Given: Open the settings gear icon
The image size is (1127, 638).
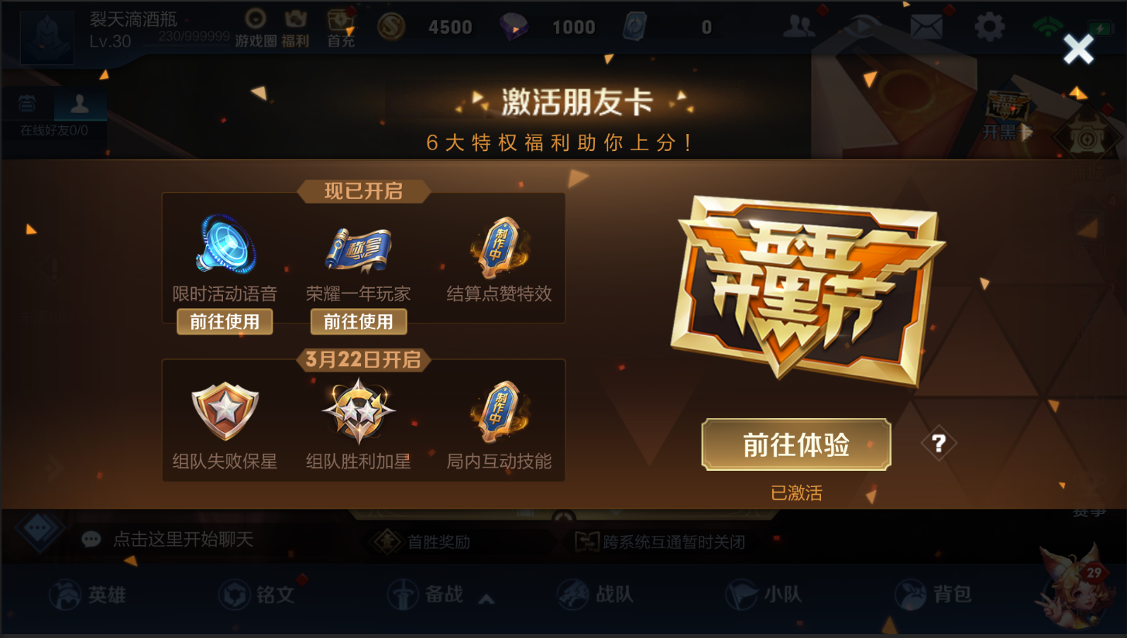Looking at the screenshot, I should (x=989, y=27).
